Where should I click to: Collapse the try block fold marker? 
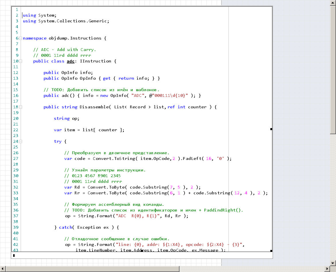coord(21,141)
